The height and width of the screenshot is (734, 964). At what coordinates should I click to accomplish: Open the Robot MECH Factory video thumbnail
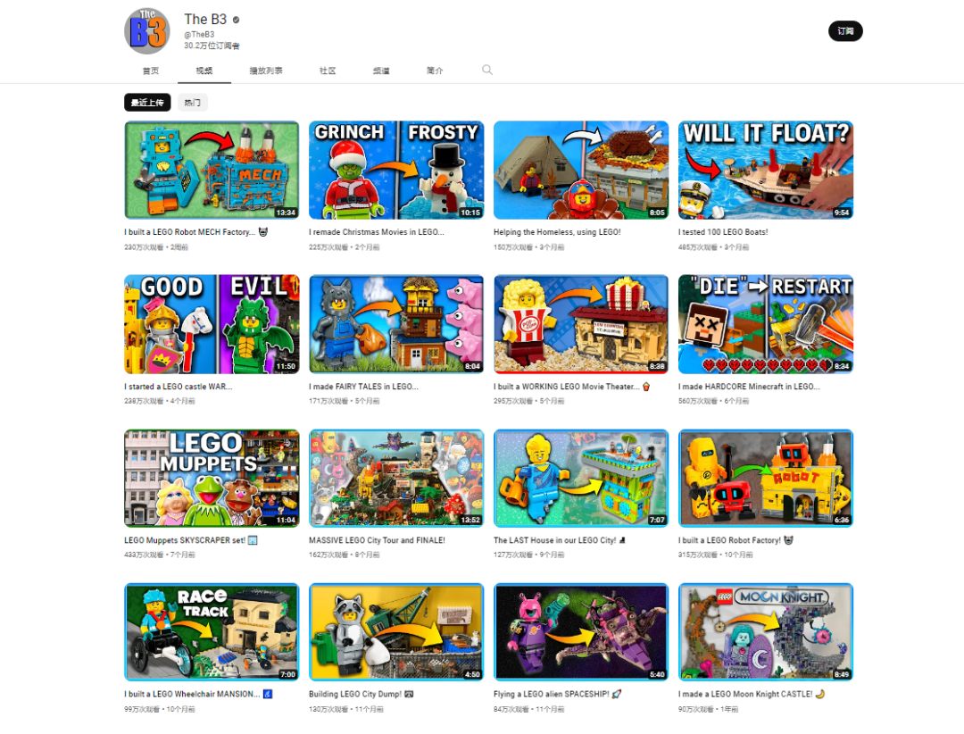tap(212, 170)
